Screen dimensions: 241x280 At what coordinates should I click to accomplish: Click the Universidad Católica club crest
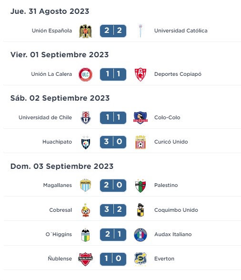141,31
